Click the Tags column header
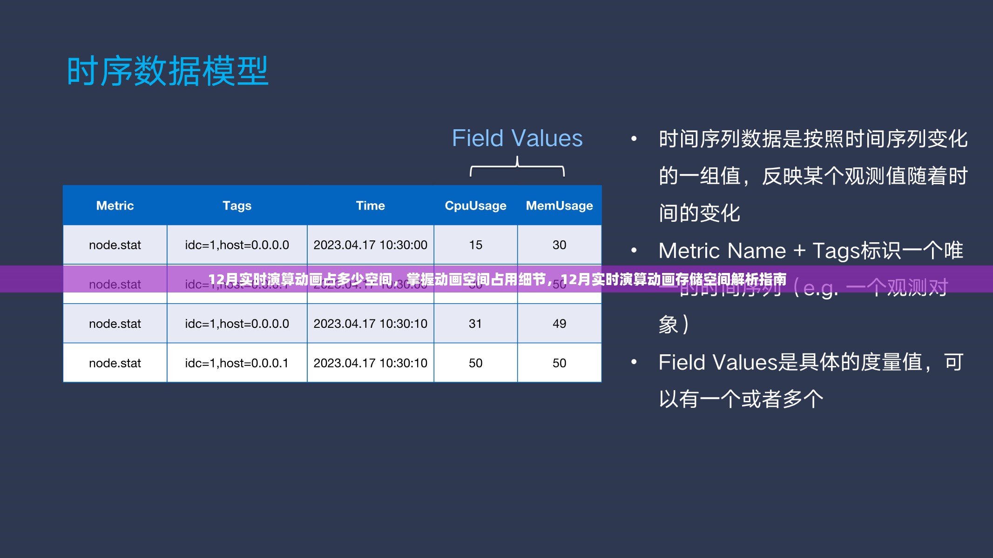The height and width of the screenshot is (558, 993). tap(237, 206)
